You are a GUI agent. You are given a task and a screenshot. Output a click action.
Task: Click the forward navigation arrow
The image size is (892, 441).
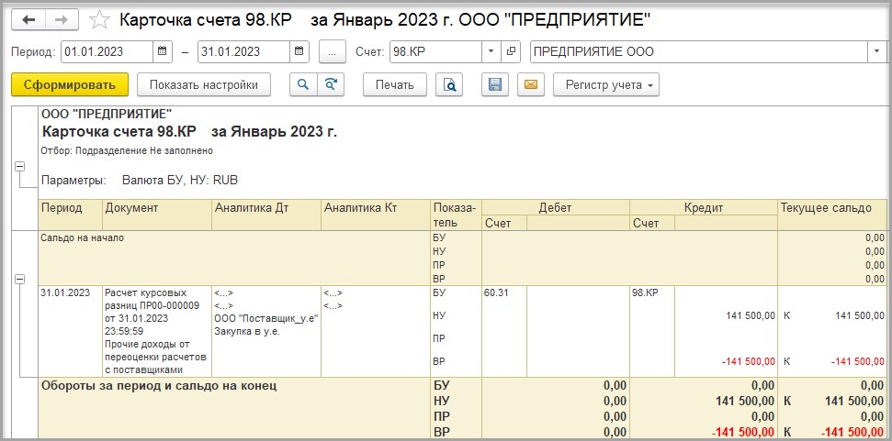coord(61,19)
